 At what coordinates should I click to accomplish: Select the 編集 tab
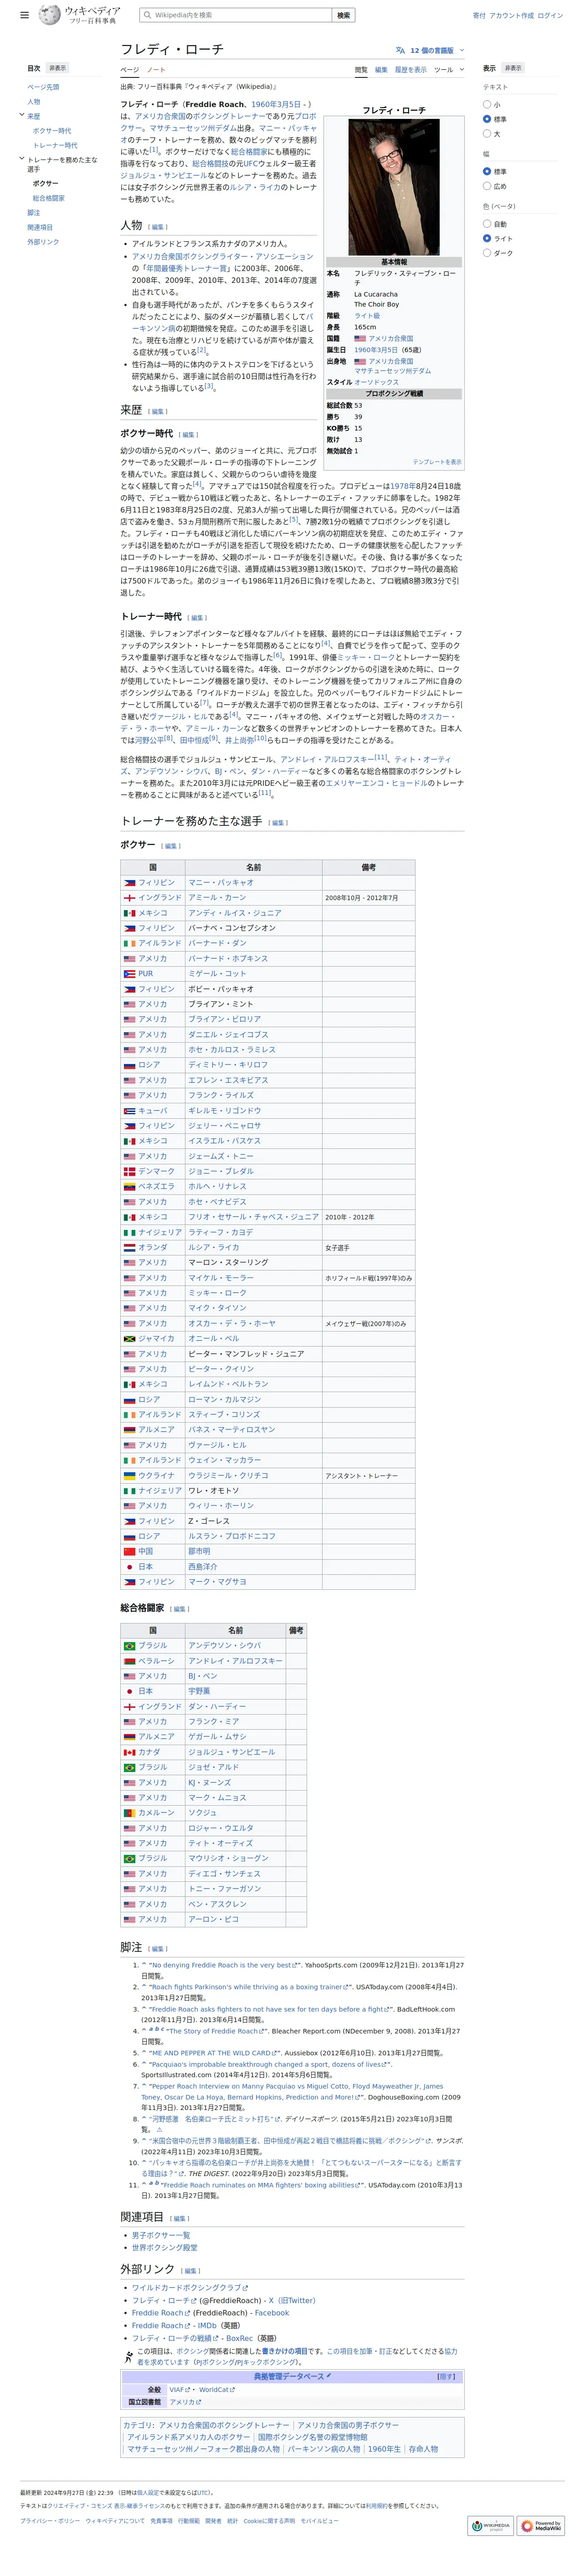click(x=381, y=70)
